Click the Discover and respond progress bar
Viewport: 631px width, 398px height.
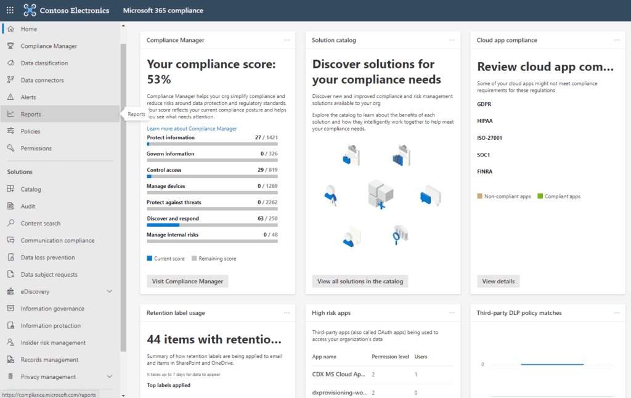tap(212, 225)
